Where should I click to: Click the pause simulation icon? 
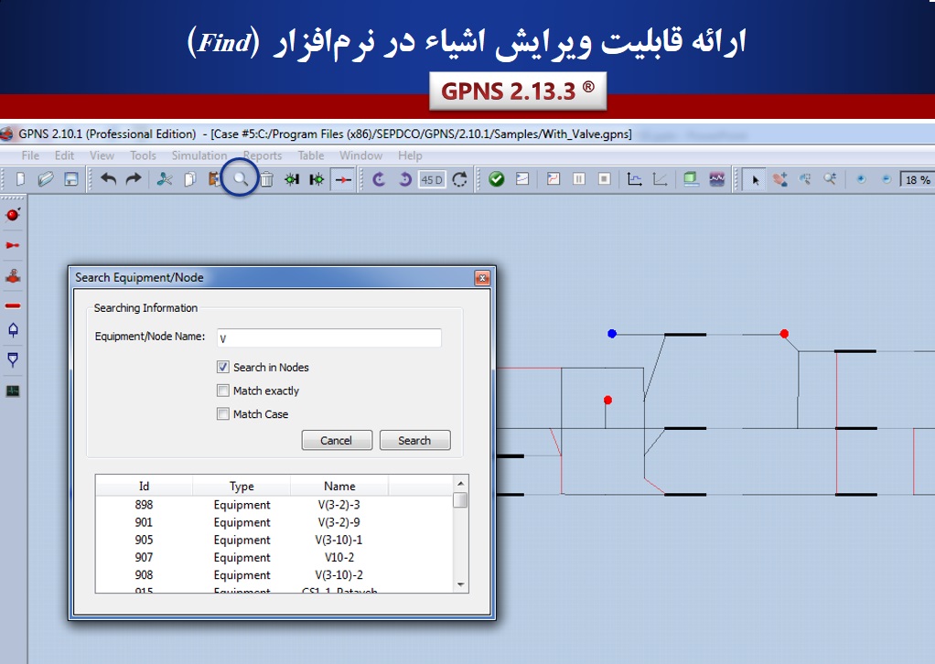pos(578,179)
